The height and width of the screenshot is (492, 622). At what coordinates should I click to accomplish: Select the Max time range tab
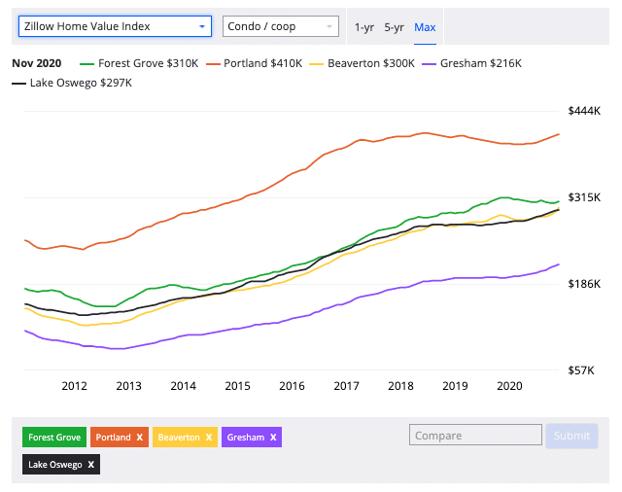click(425, 27)
